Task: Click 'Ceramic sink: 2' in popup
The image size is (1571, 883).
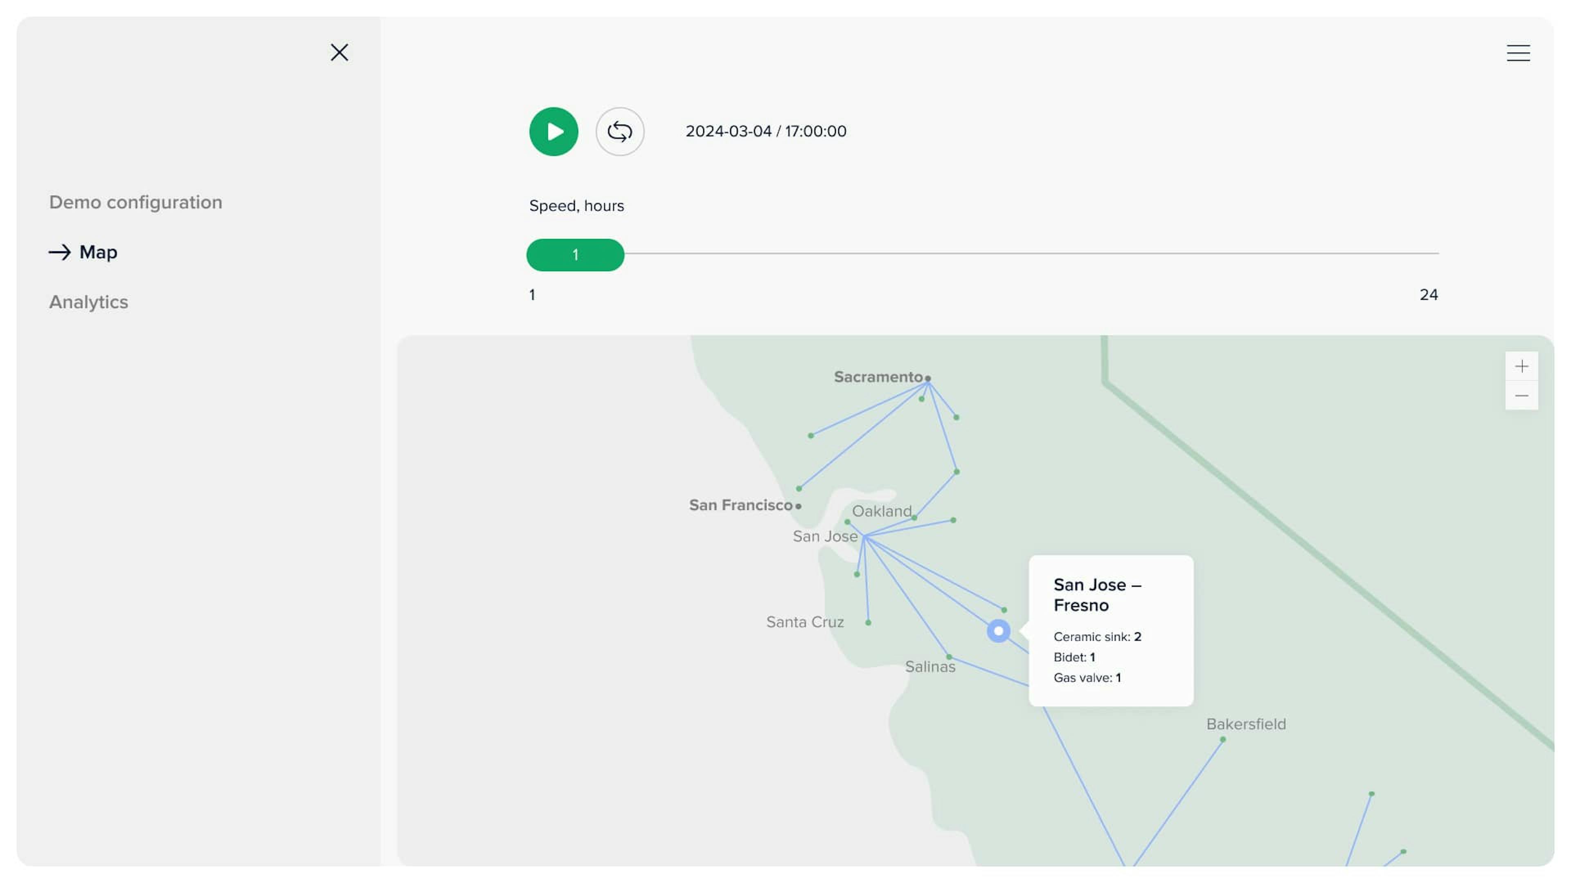Action: click(1097, 637)
